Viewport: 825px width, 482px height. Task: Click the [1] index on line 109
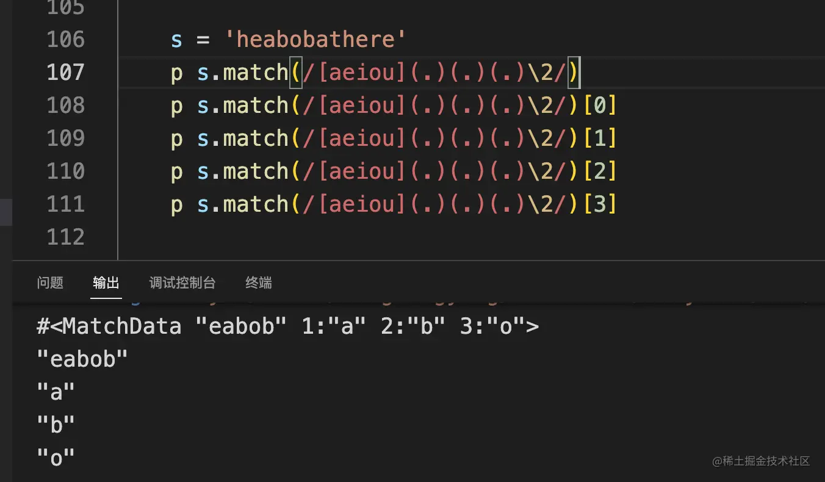click(x=600, y=138)
